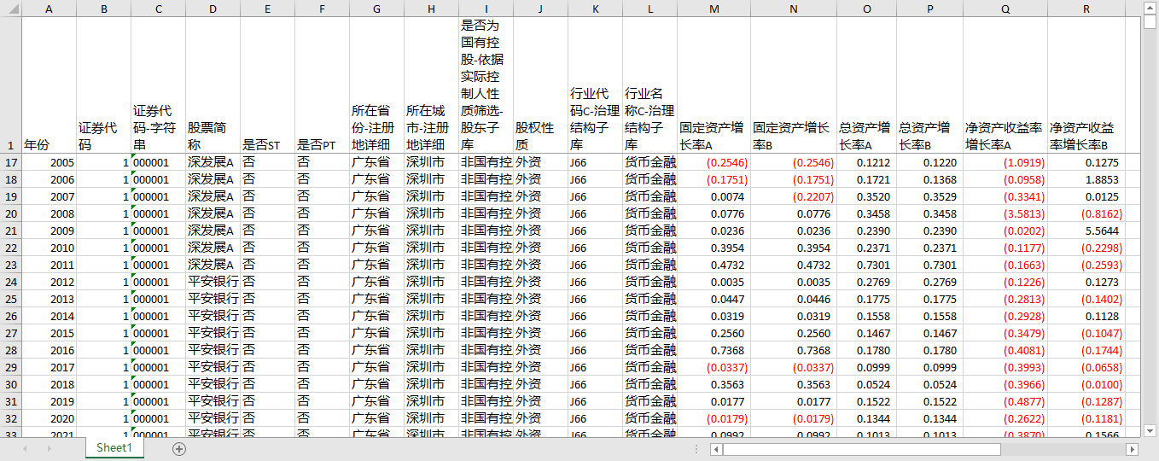Click cell value 0.0446

[x=794, y=299]
